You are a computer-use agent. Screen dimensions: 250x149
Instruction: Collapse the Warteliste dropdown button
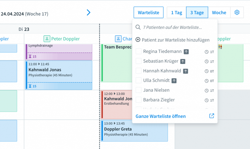[148, 13]
